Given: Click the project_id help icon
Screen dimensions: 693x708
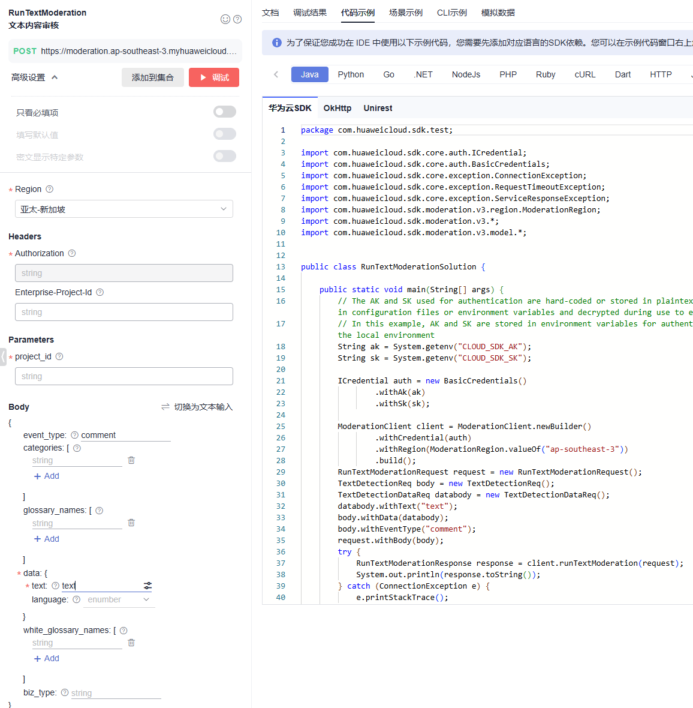Looking at the screenshot, I should [x=59, y=356].
